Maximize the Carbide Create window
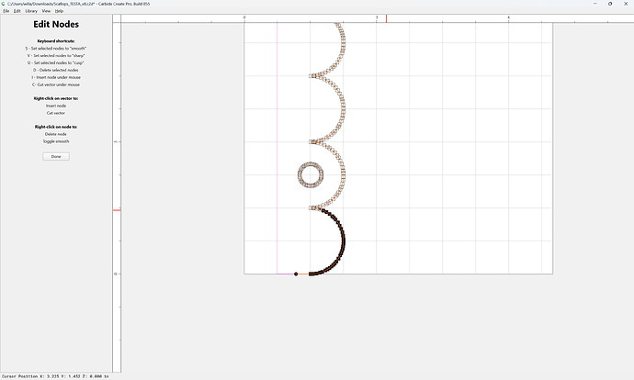 point(610,4)
